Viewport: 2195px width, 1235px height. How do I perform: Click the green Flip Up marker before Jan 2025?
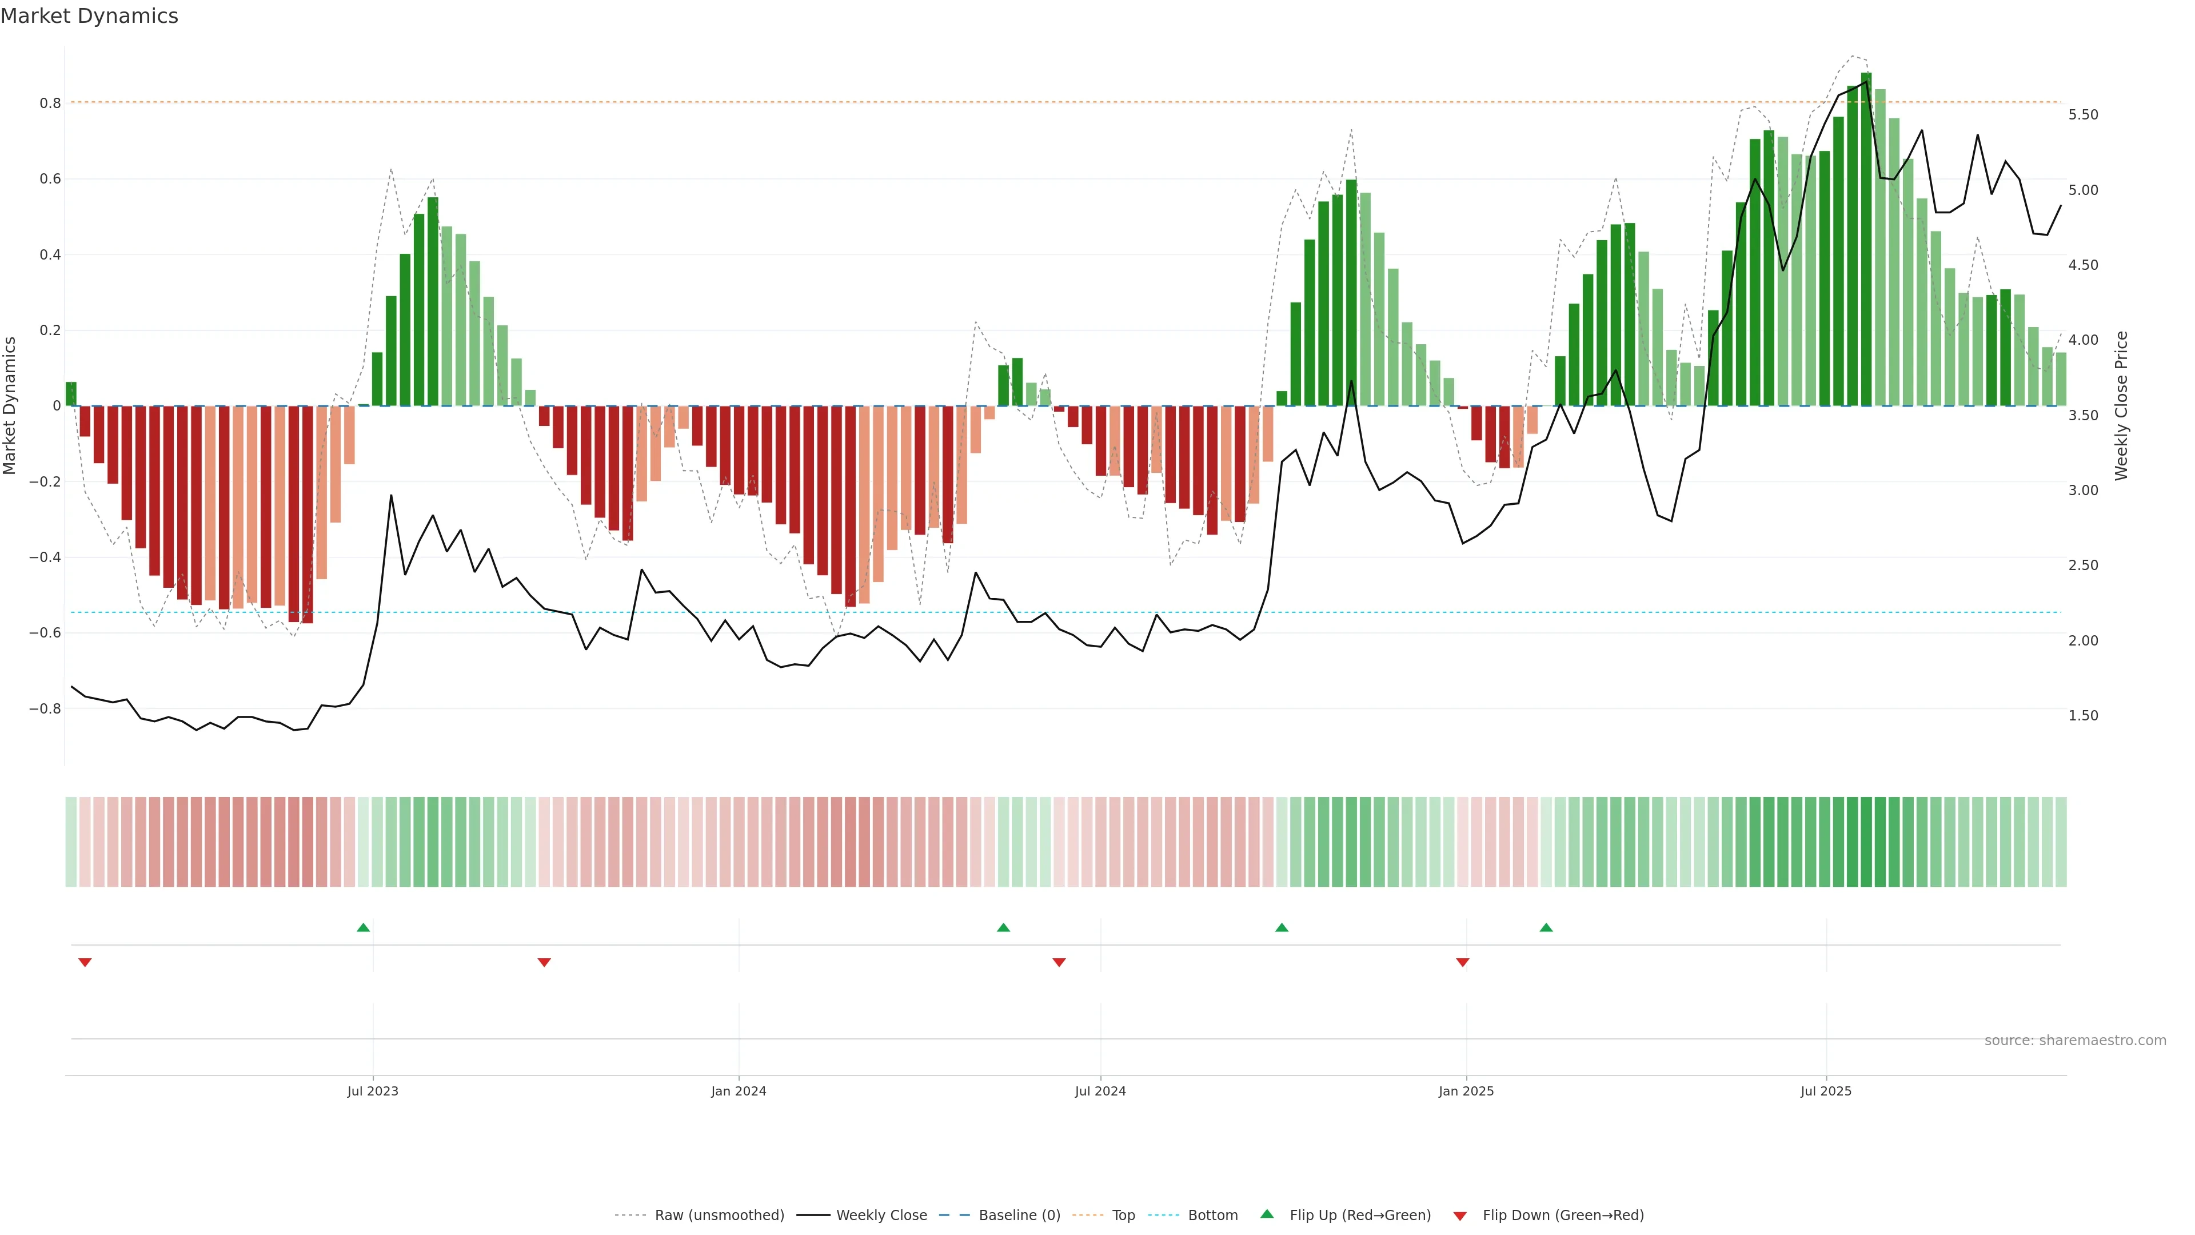click(x=1282, y=927)
